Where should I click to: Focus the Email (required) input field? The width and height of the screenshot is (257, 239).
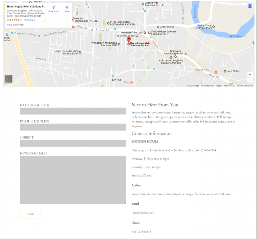73,127
